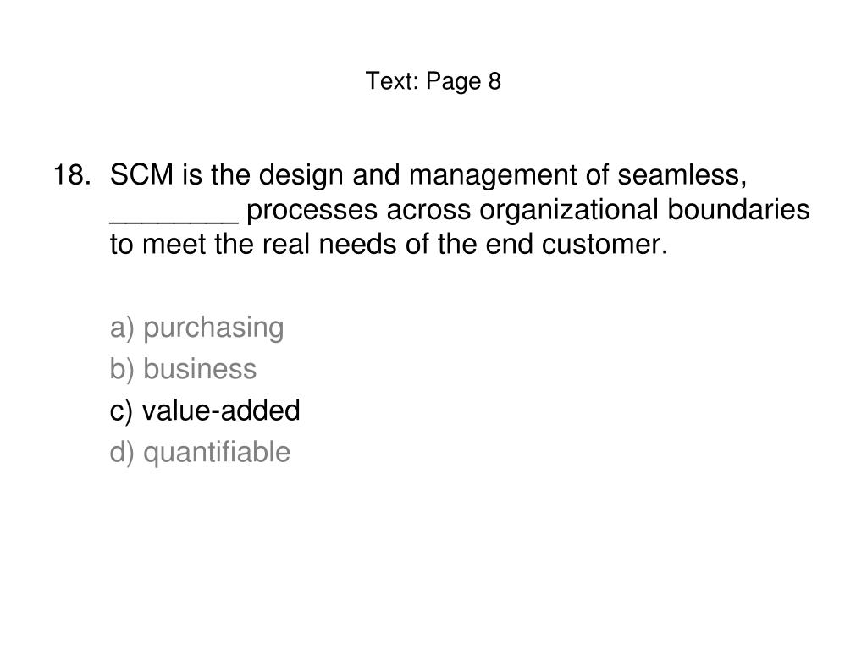The image size is (867, 650).
Task: Click the letter 'd)' option marker
Action: 122,453
